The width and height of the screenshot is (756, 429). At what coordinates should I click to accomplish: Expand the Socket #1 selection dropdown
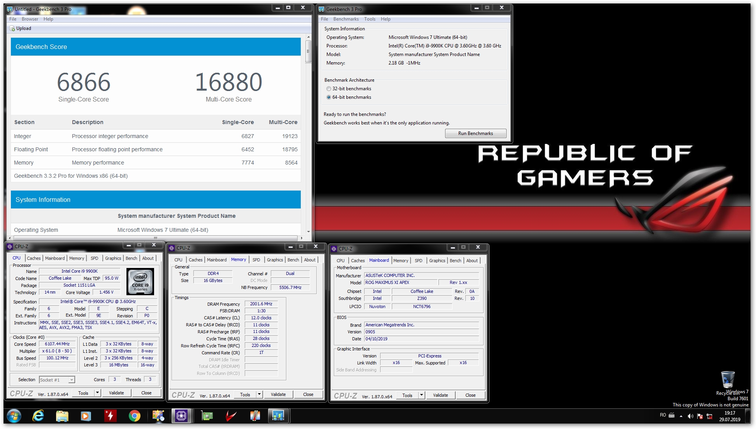(x=72, y=380)
